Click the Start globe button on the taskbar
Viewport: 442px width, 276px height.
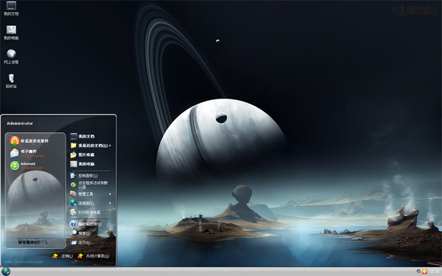pyautogui.click(x=6, y=272)
